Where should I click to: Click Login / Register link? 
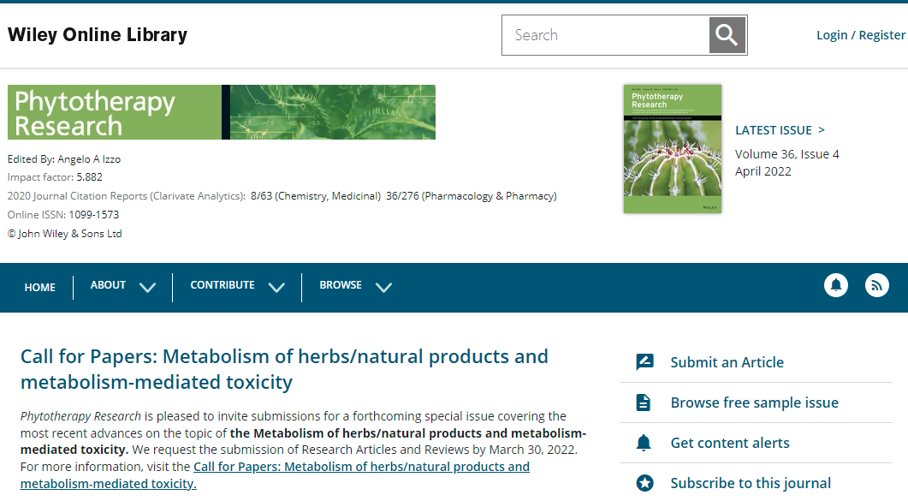(860, 35)
